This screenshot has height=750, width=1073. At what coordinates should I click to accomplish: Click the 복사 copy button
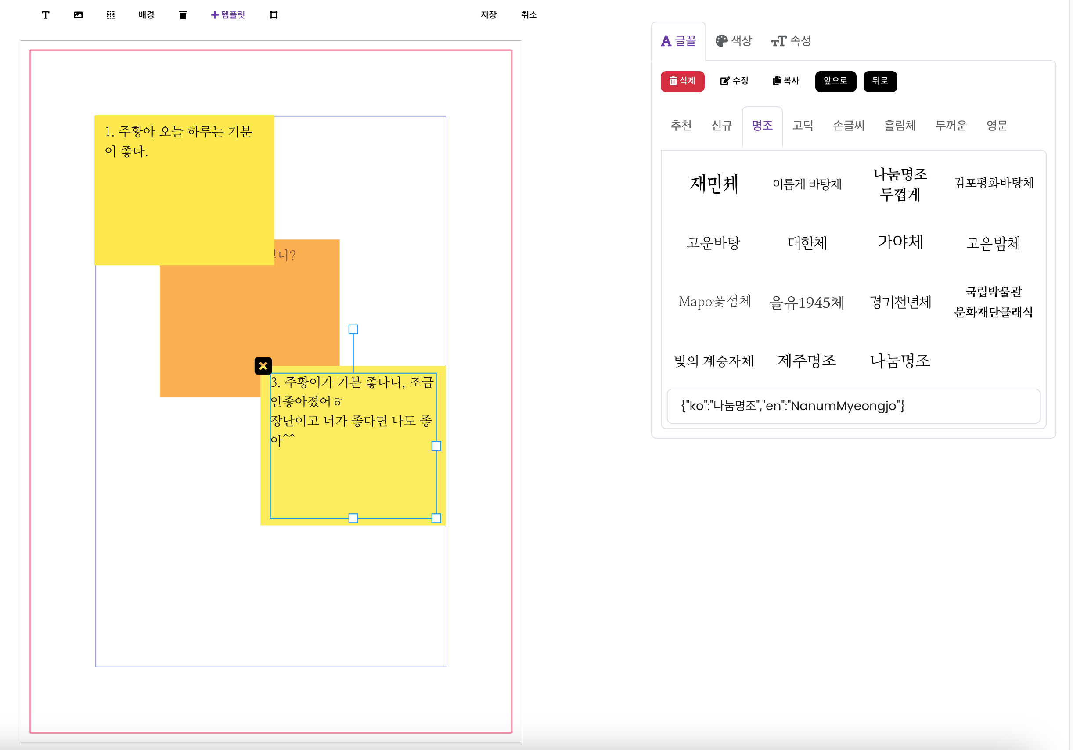(x=786, y=81)
